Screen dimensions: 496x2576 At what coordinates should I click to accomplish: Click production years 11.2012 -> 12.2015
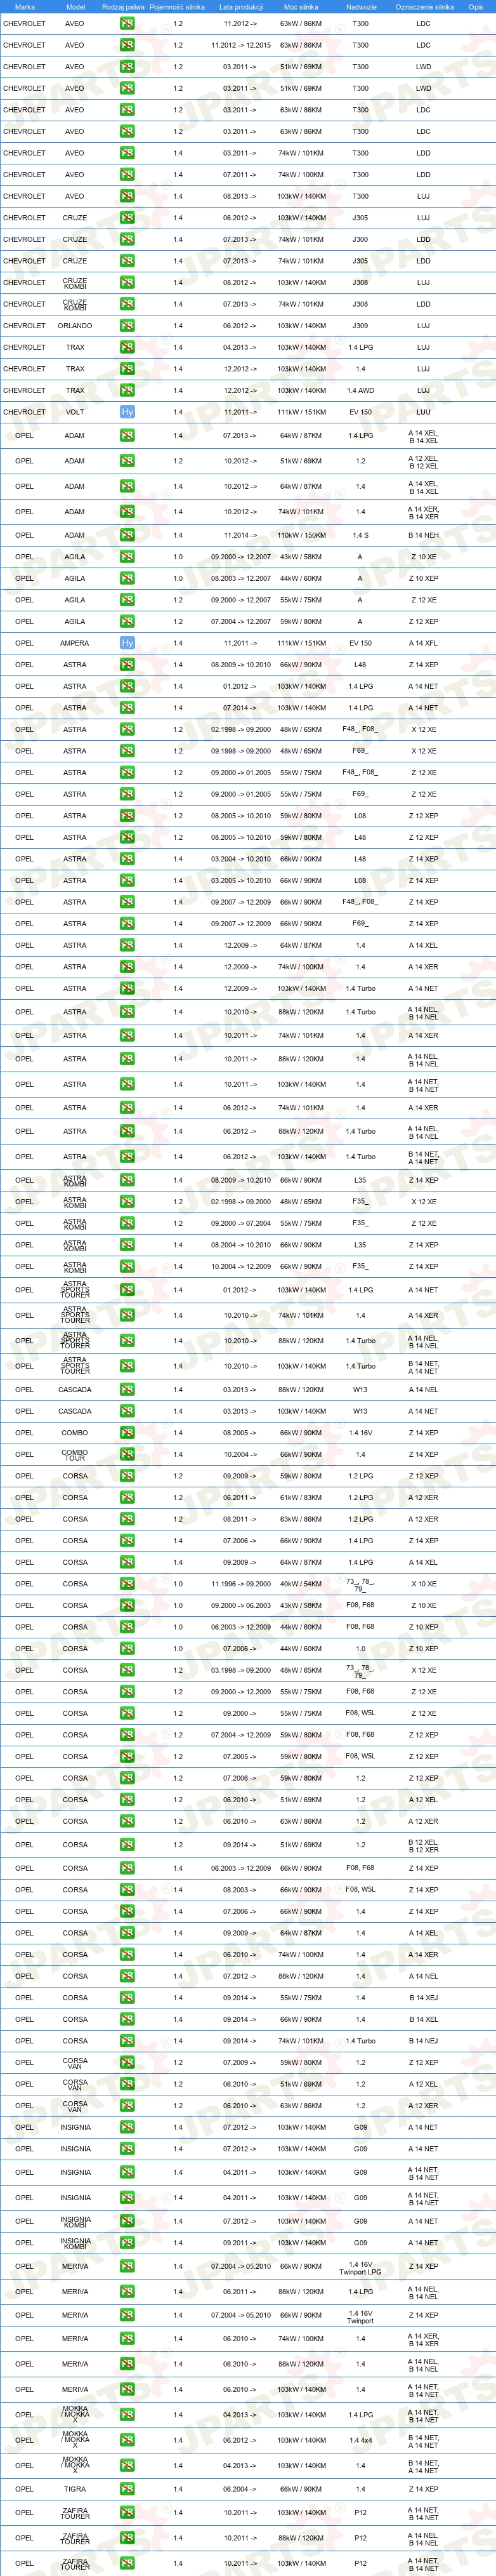tap(241, 45)
